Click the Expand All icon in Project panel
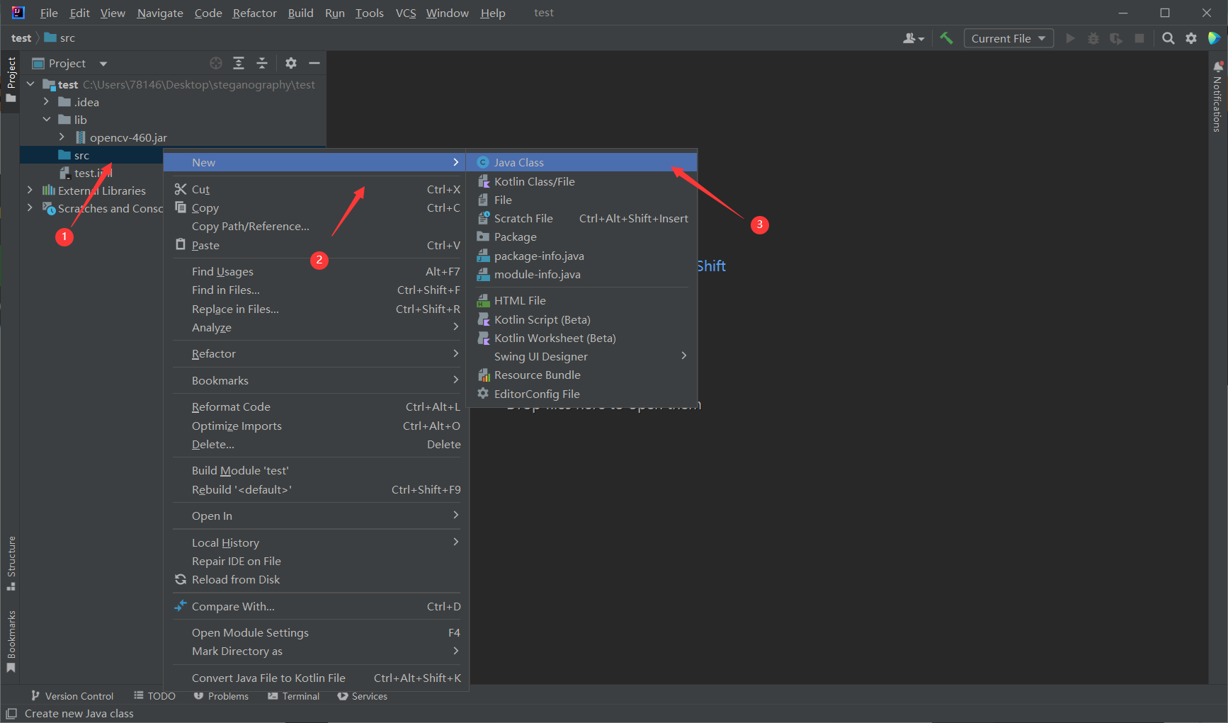 (239, 63)
